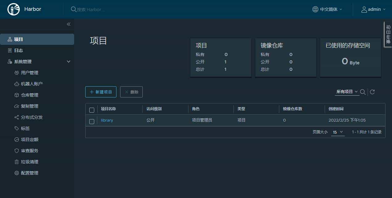The width and height of the screenshot is (392, 198).
Task: Select the 用户管理 user management icon
Action: (x=16, y=72)
